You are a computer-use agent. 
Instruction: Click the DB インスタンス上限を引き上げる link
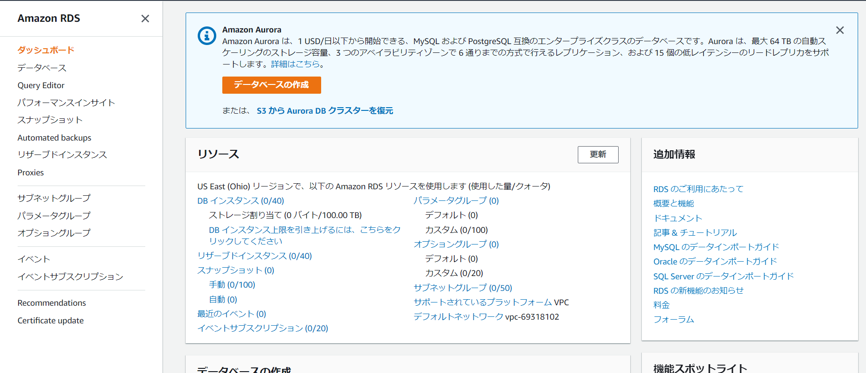pyautogui.click(x=304, y=235)
